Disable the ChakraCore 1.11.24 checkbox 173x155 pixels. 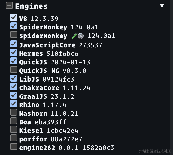[x=14, y=87]
